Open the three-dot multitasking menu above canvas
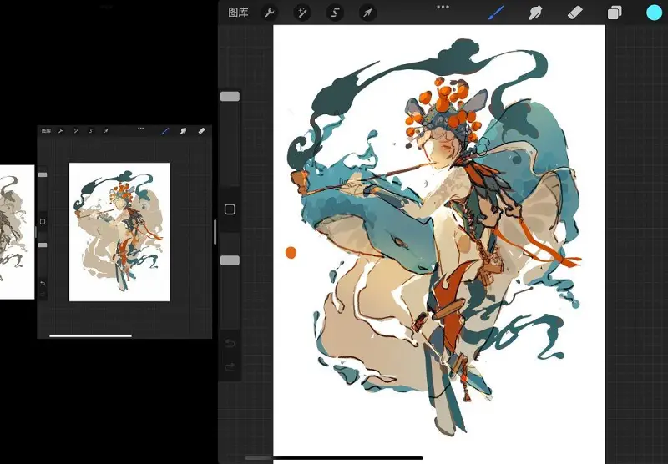This screenshot has width=668, height=464. (443, 7)
